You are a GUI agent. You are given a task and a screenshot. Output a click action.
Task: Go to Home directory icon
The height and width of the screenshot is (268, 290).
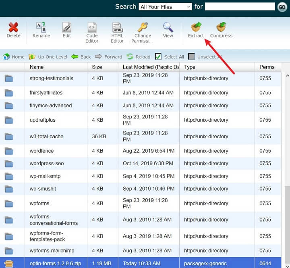6,56
